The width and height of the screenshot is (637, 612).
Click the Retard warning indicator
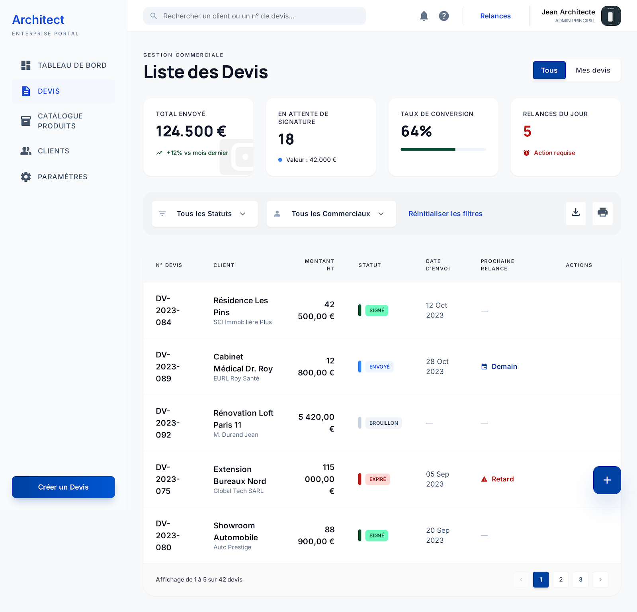coord(498,479)
